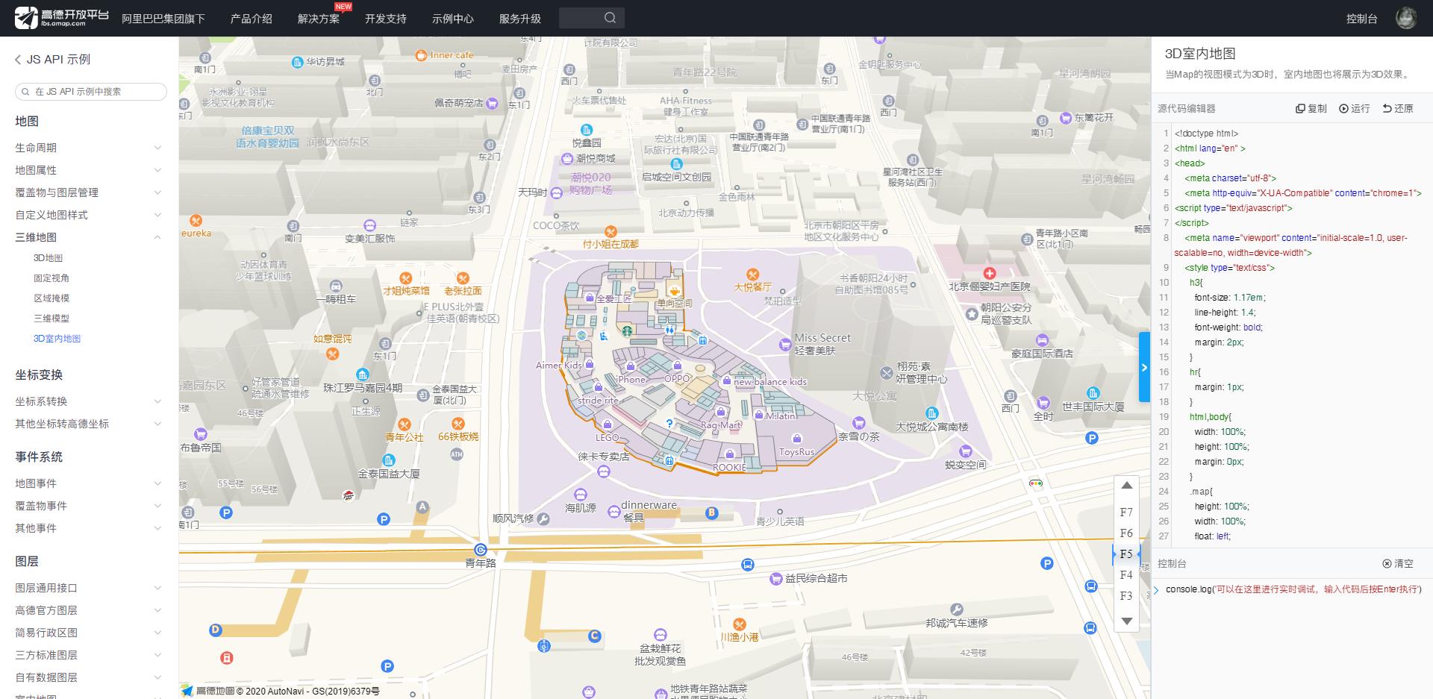Collapse the 三维地图 section
This screenshot has width=1433, height=699.
click(157, 237)
